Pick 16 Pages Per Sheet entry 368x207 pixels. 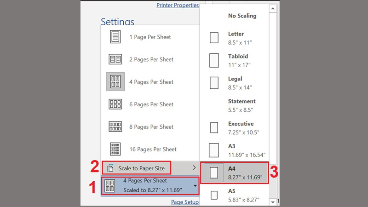150,149
